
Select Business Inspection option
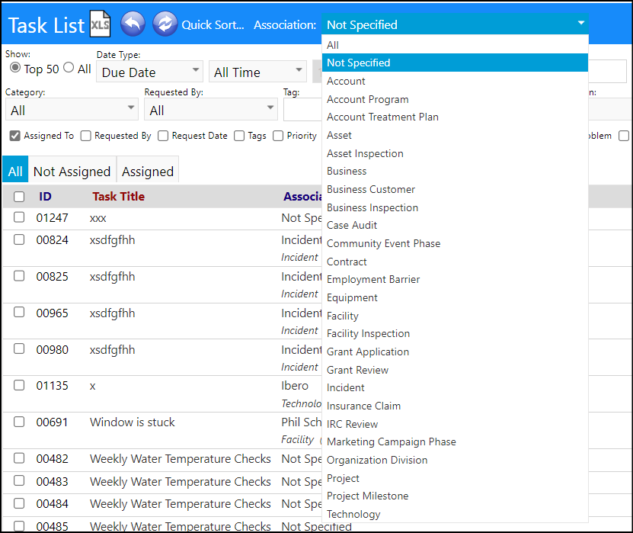click(455, 207)
